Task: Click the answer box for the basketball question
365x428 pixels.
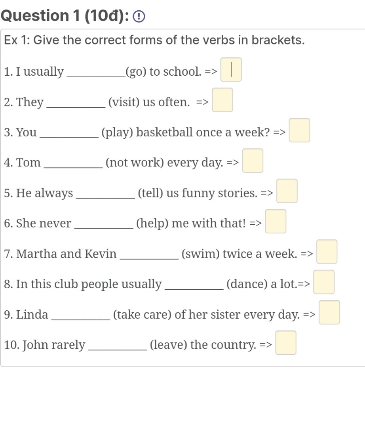Action: [299, 130]
